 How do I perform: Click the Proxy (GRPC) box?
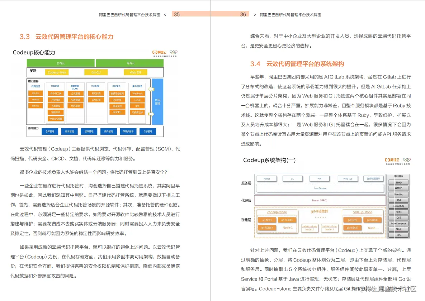pos(320,200)
